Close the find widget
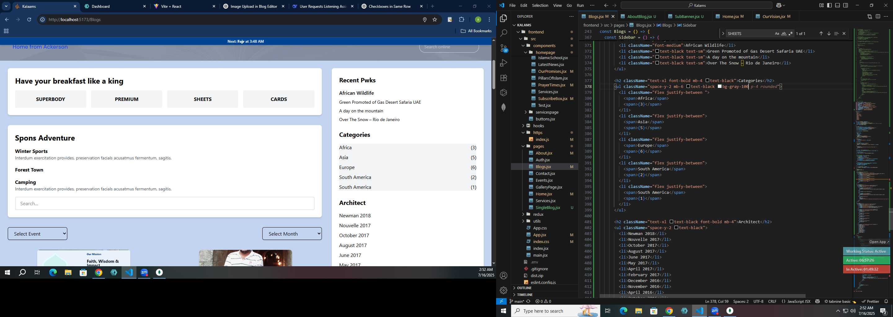This screenshot has width=893, height=317. [844, 33]
